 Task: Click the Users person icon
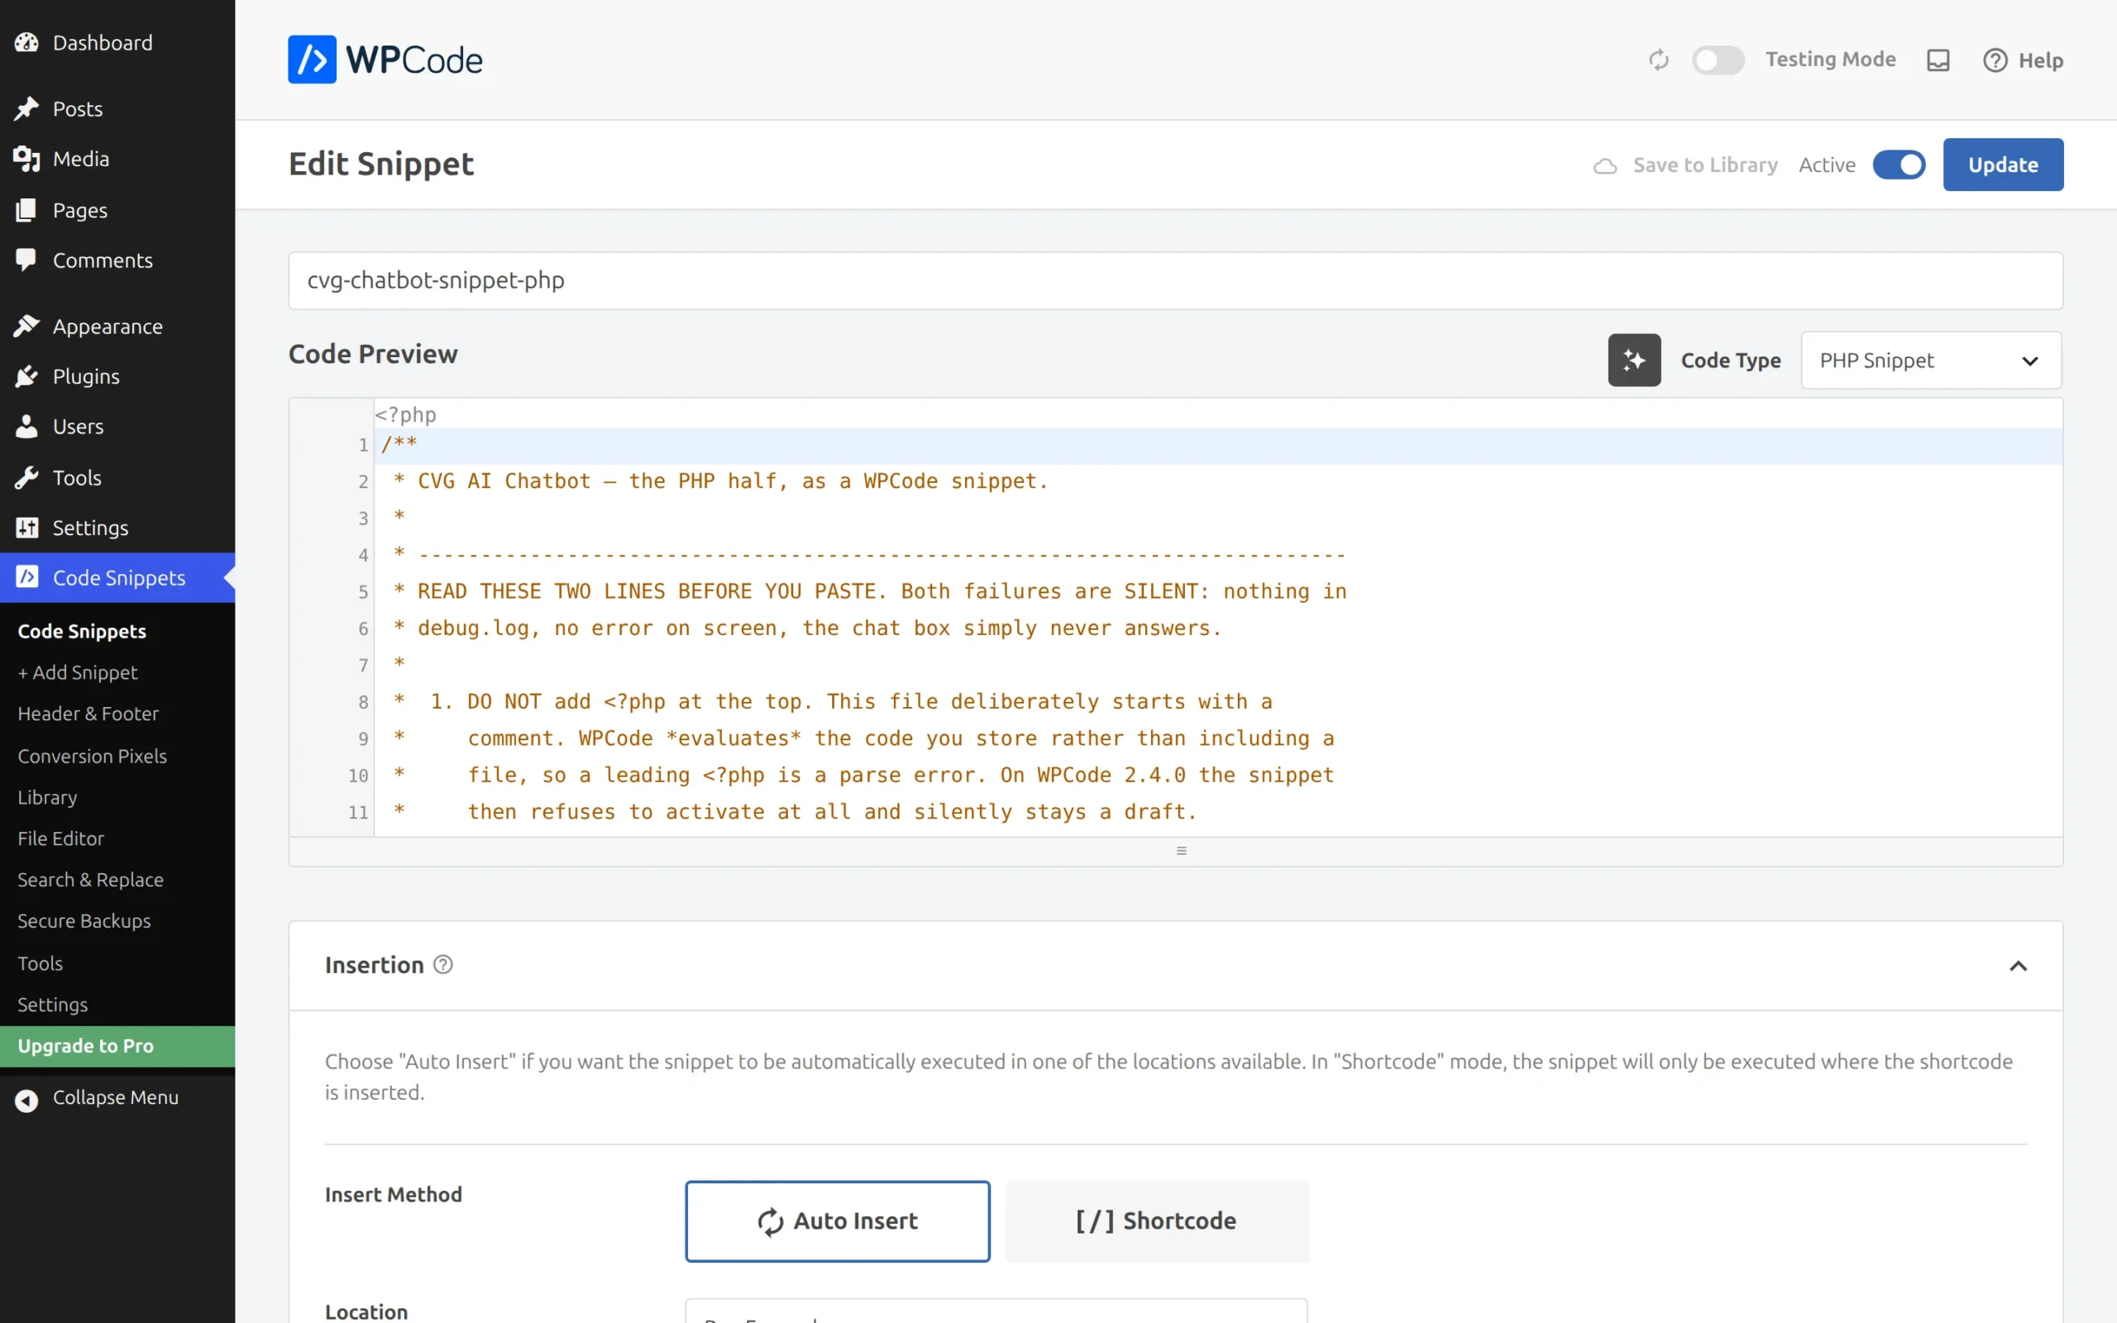pos(26,426)
